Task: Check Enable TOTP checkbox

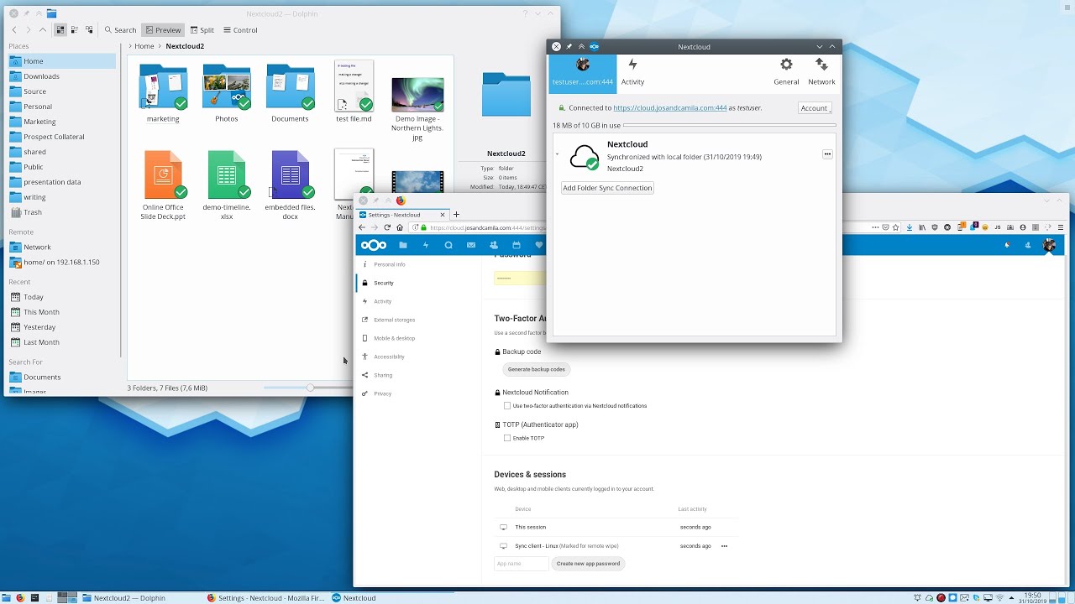Action: (x=507, y=438)
